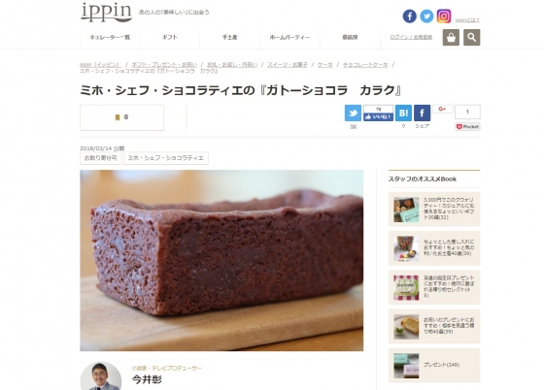Bookmark with the Hatena B! icon

pyautogui.click(x=403, y=113)
